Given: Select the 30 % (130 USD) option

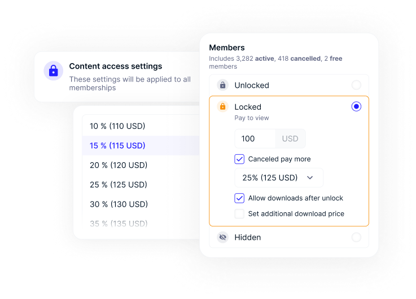Looking at the screenshot, I should coord(119,204).
